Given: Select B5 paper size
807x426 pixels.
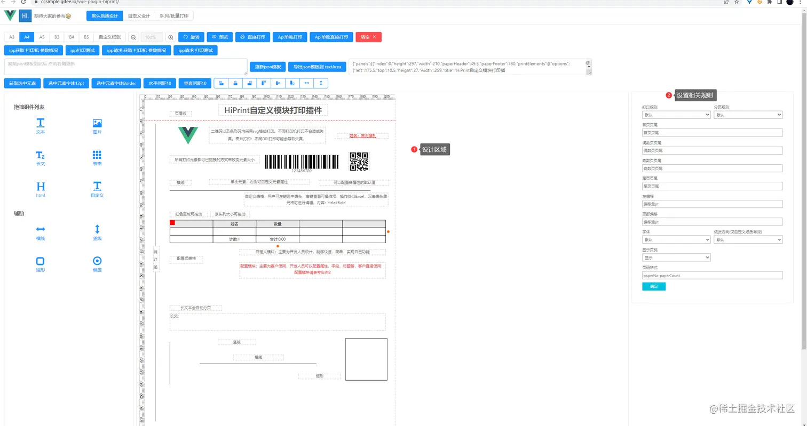Looking at the screenshot, I should [x=86, y=37].
